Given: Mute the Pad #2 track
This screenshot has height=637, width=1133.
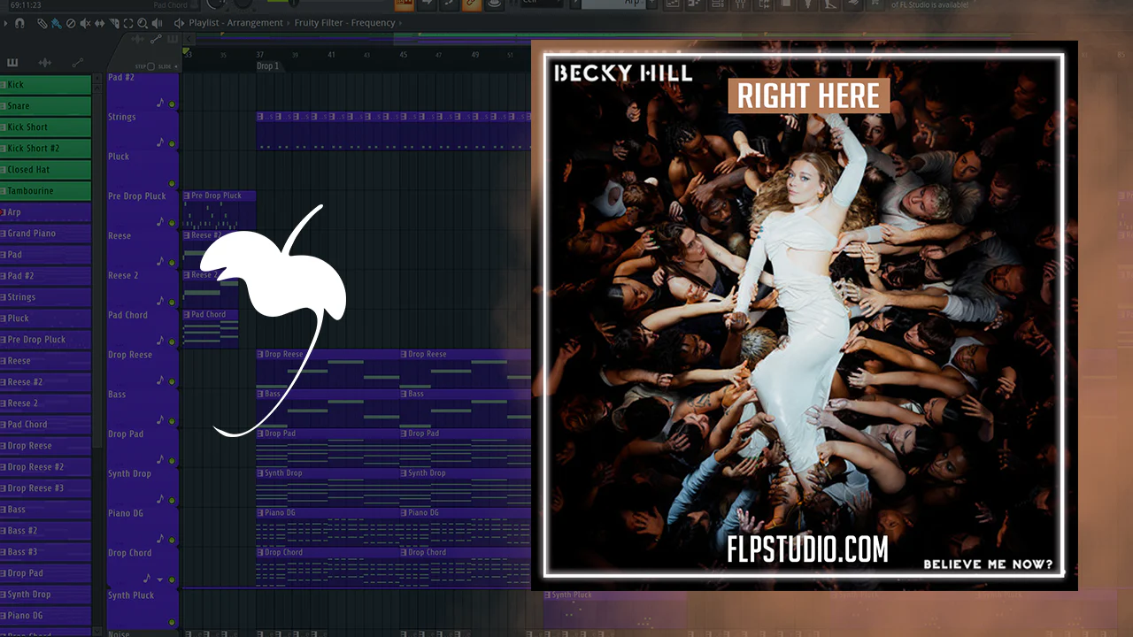Looking at the screenshot, I should (172, 104).
